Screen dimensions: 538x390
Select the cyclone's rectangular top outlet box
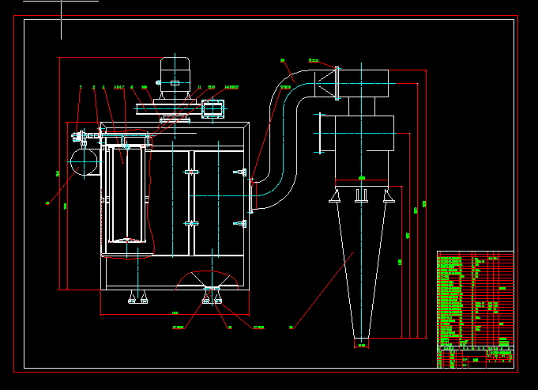(363, 84)
